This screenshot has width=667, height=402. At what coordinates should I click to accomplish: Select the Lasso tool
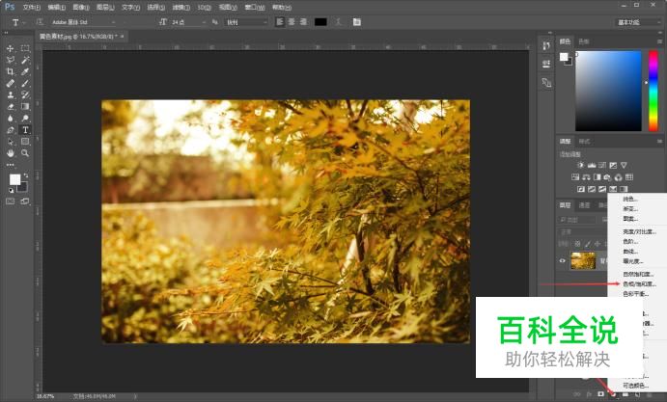pyautogui.click(x=11, y=60)
